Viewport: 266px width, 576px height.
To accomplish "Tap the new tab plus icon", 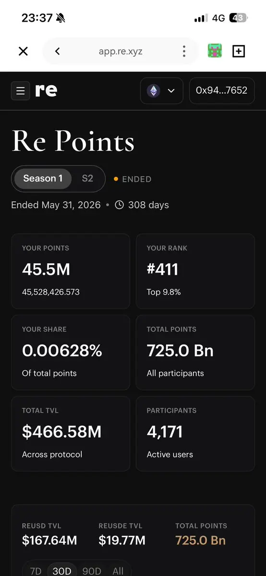I will [239, 51].
